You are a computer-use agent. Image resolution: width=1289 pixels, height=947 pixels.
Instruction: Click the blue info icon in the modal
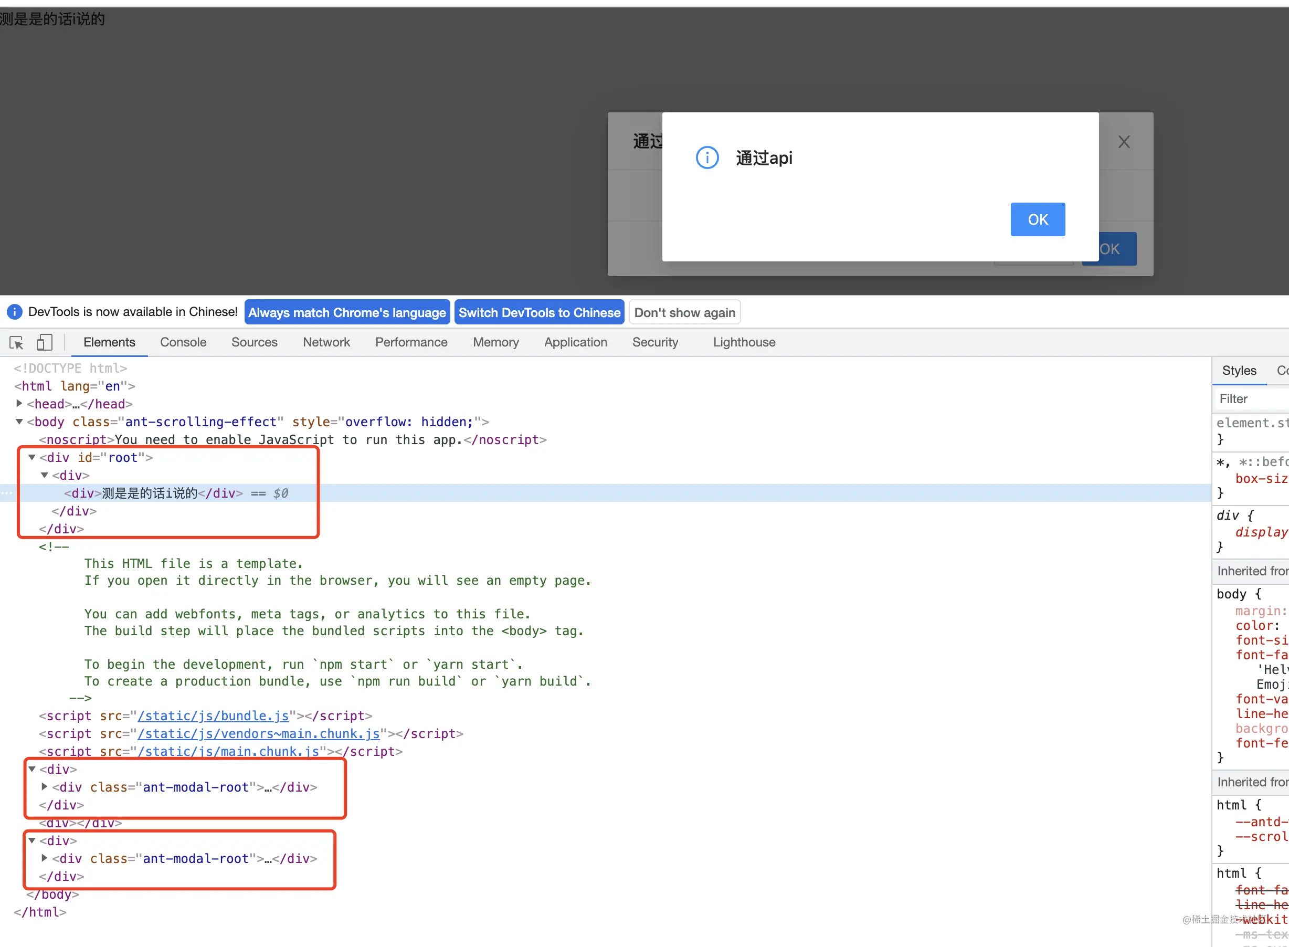click(707, 157)
